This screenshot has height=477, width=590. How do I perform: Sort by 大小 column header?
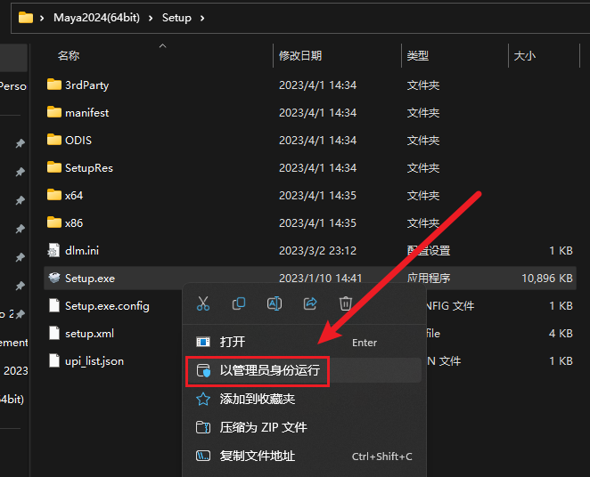pos(525,56)
